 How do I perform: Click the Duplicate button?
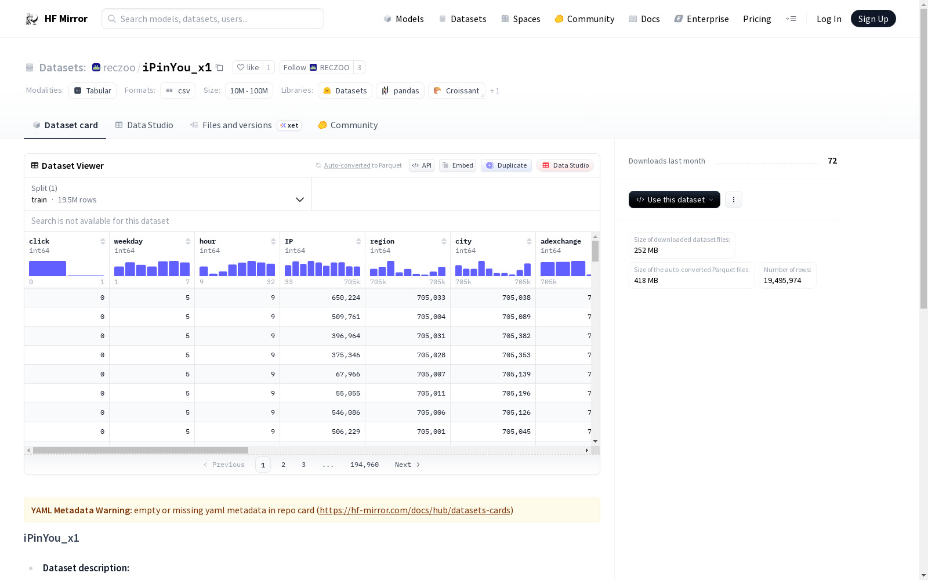[x=506, y=165]
